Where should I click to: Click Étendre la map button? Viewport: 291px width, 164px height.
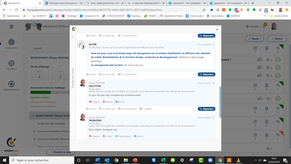coord(60,152)
